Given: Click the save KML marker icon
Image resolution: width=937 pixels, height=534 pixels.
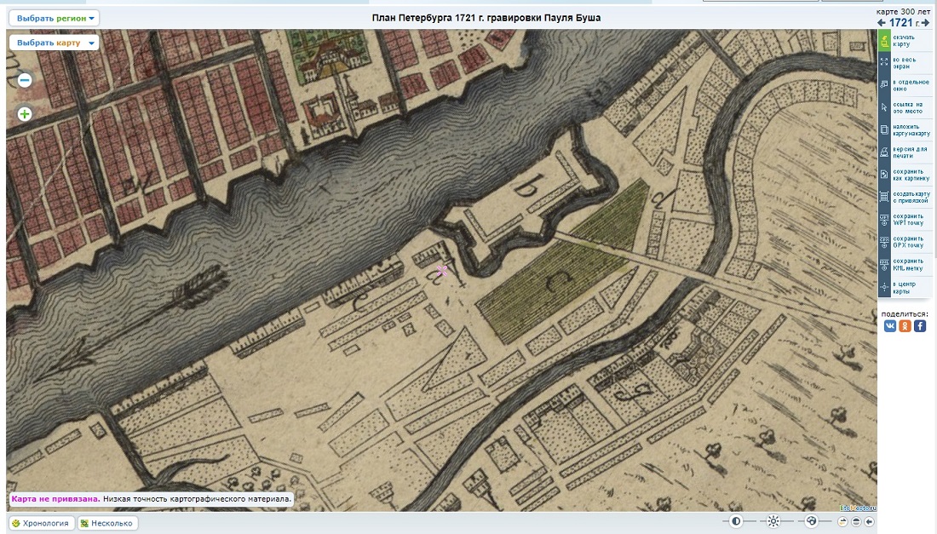Looking at the screenshot, I should (x=884, y=265).
